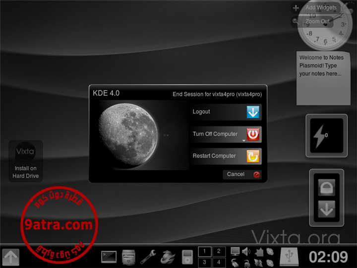The image size is (357, 268).
Task: Open the media player iPod icon
Action: point(187,257)
